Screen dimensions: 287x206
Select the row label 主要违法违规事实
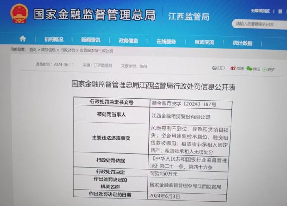(111, 138)
